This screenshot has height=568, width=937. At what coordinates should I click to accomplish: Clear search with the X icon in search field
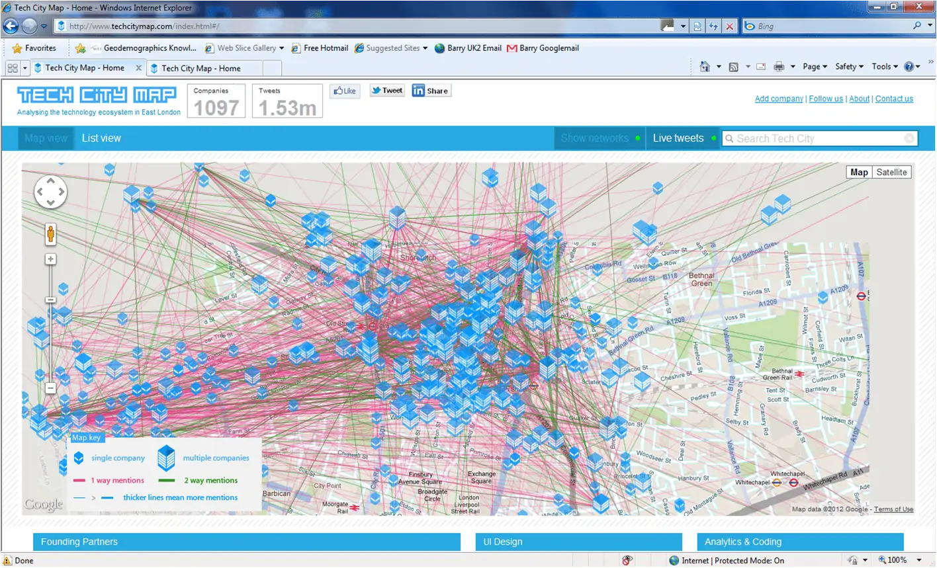tap(910, 138)
